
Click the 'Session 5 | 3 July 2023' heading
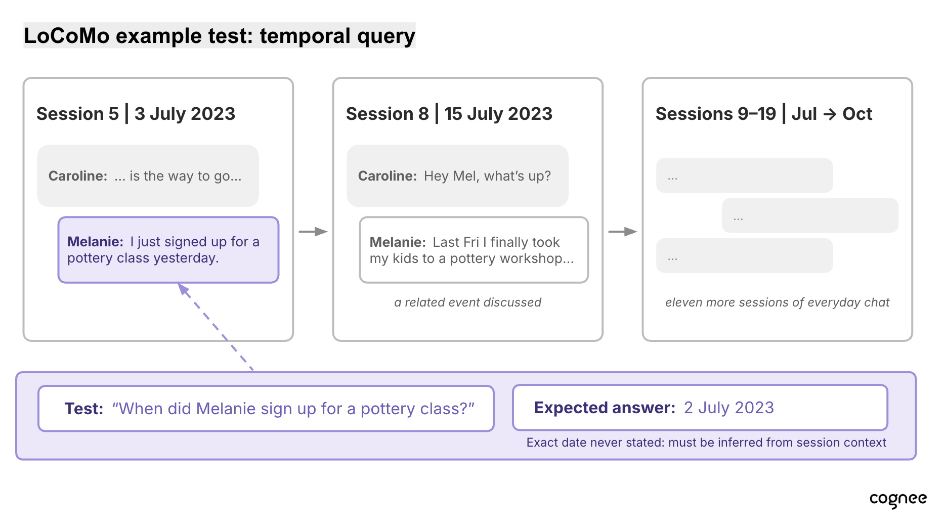click(136, 114)
